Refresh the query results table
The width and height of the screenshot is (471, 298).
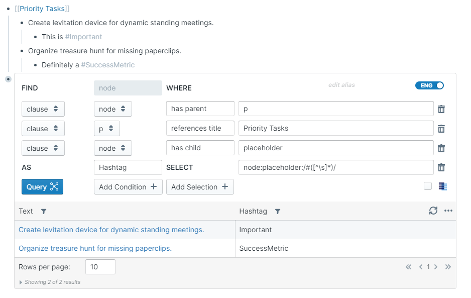coord(433,211)
